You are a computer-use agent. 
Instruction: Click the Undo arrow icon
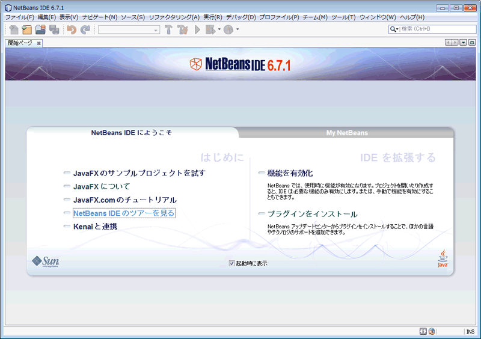click(72, 30)
